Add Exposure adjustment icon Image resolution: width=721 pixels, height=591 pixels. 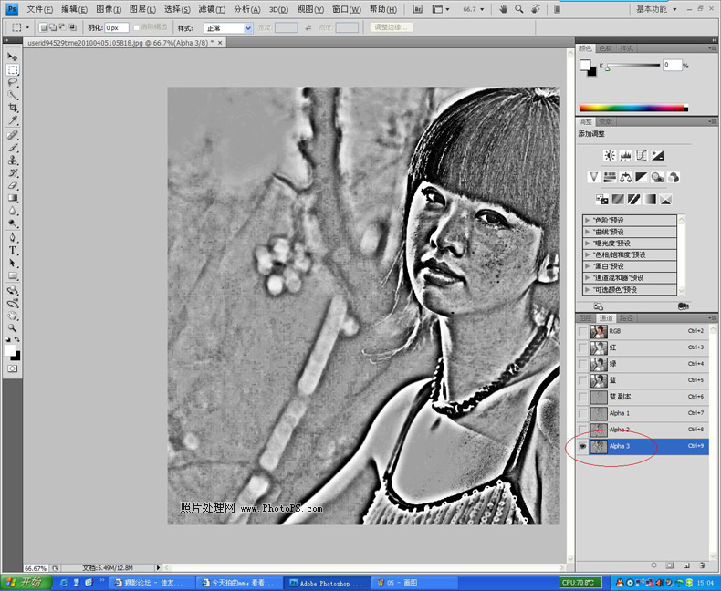tap(657, 155)
